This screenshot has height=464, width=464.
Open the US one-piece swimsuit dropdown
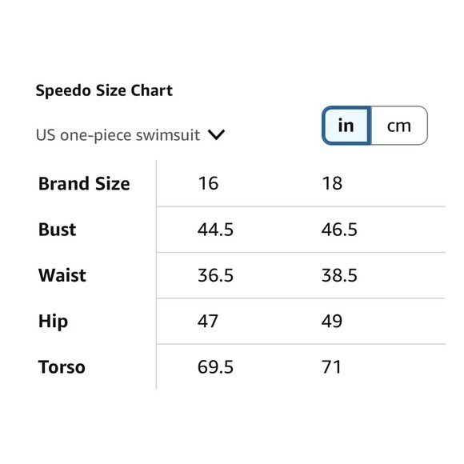coord(130,135)
